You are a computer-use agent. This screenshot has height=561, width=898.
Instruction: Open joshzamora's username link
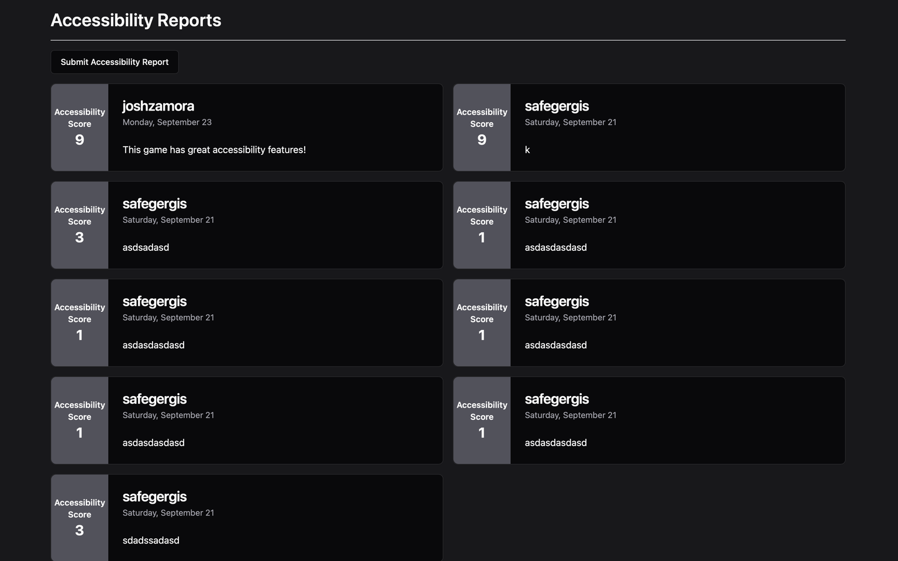pyautogui.click(x=158, y=106)
